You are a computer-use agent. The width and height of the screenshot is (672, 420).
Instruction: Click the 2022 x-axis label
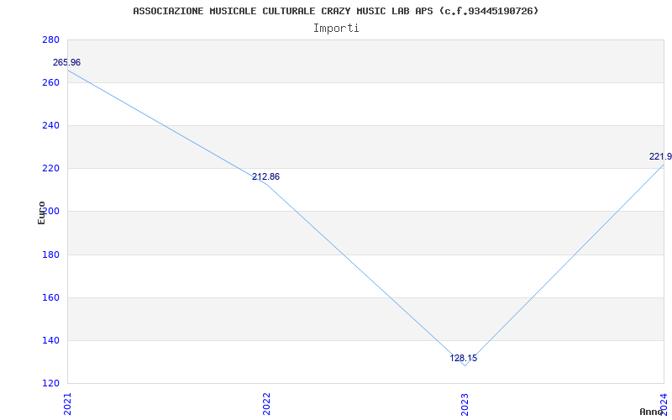[266, 404]
